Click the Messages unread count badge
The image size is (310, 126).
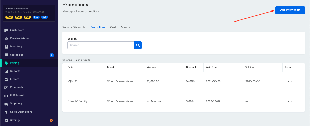pyautogui.click(x=52, y=55)
